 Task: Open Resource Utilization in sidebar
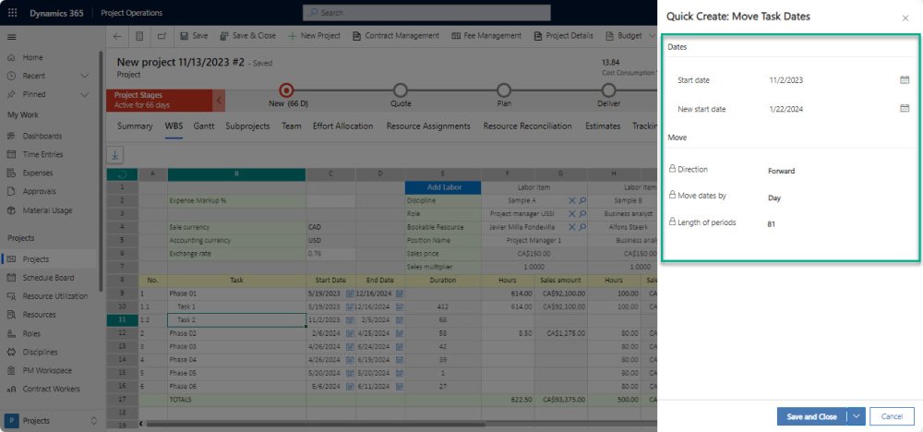point(55,296)
